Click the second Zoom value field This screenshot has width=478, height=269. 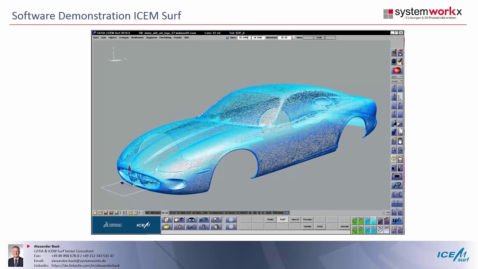[258, 38]
